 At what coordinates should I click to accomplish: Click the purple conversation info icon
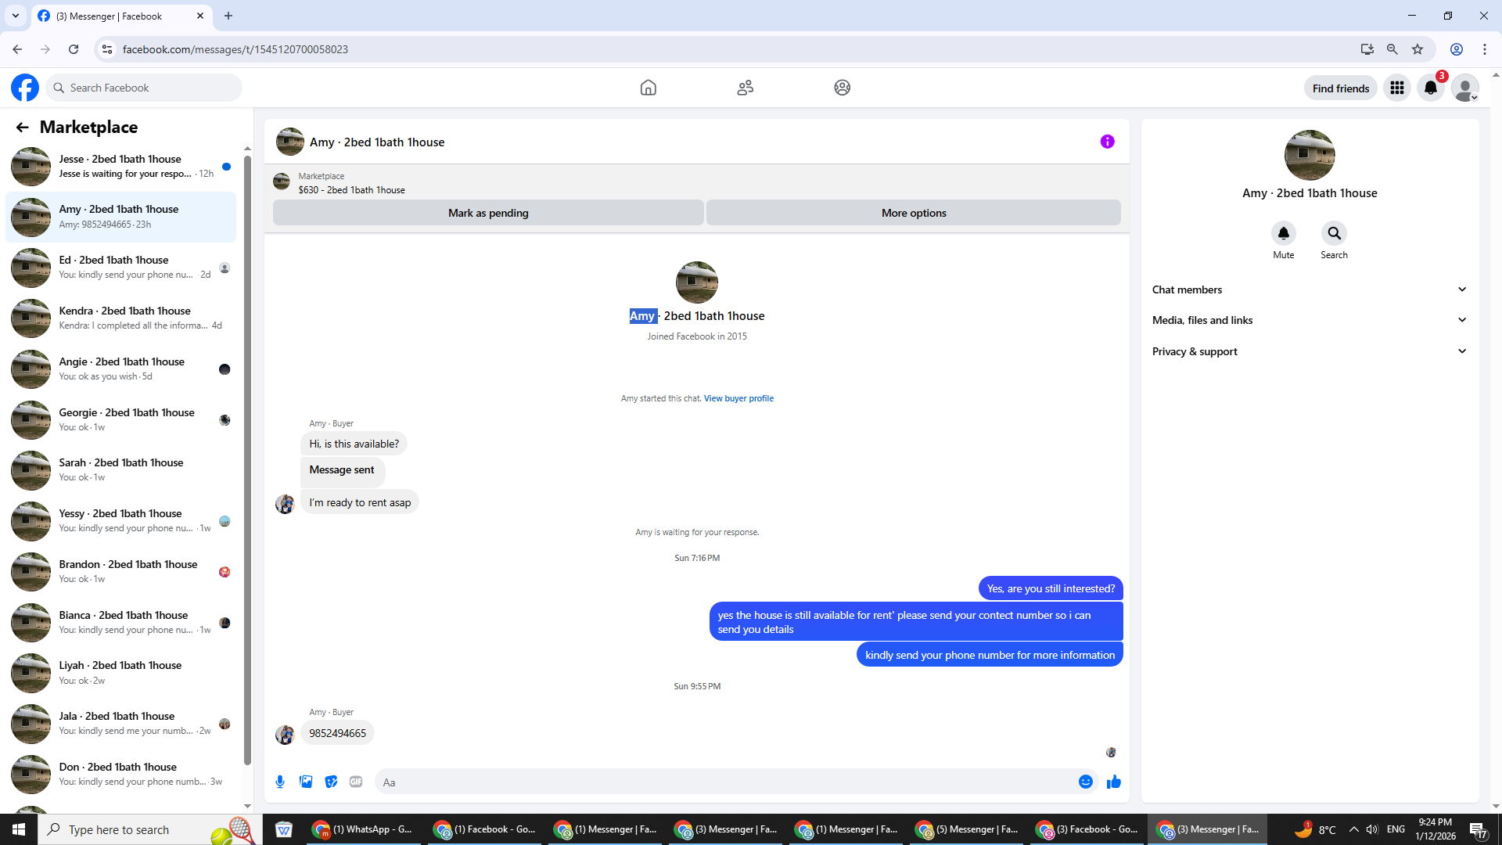pos(1107,142)
